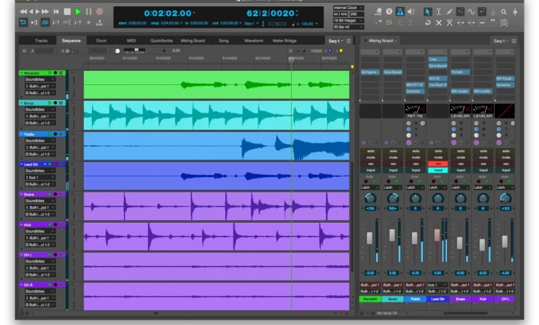539x325 pixels.
Task: Select the Pencil tool
Action: tap(449, 12)
